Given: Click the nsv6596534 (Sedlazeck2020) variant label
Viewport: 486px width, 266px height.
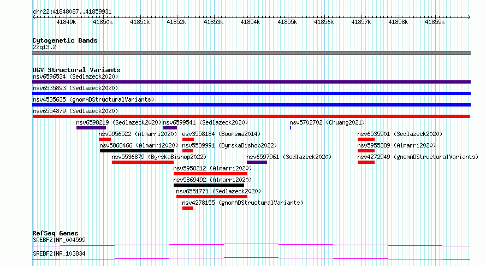Looking at the screenshot, I should (75, 76).
